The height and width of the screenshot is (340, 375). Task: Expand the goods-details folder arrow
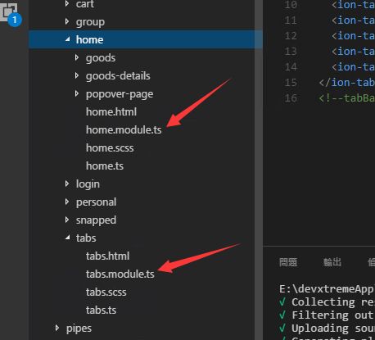tap(77, 75)
